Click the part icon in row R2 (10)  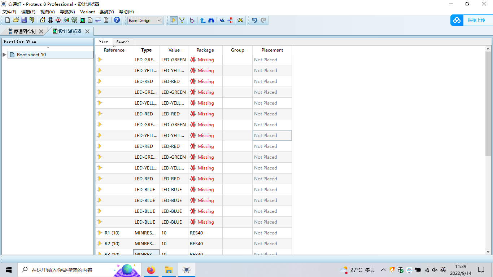coord(100,243)
